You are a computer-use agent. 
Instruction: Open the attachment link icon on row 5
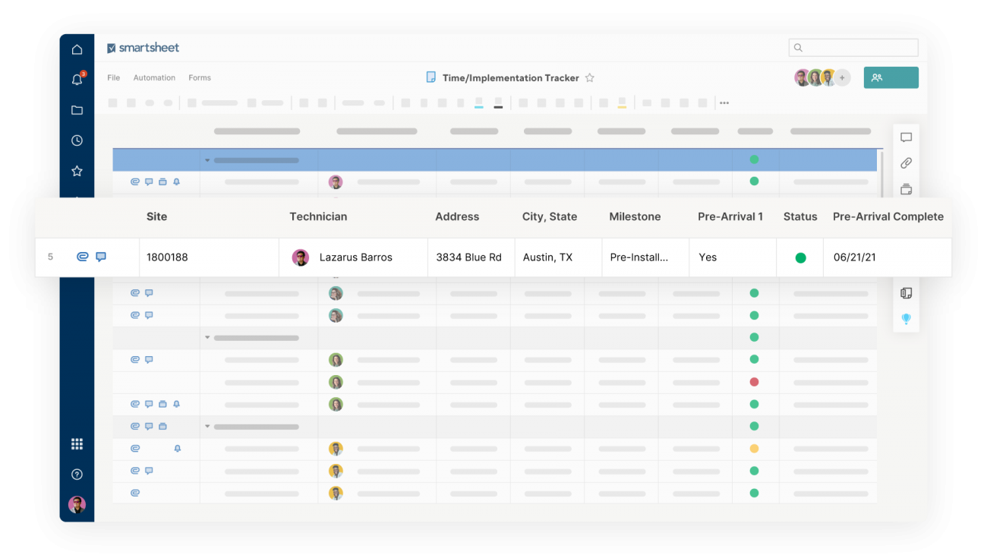click(x=82, y=257)
